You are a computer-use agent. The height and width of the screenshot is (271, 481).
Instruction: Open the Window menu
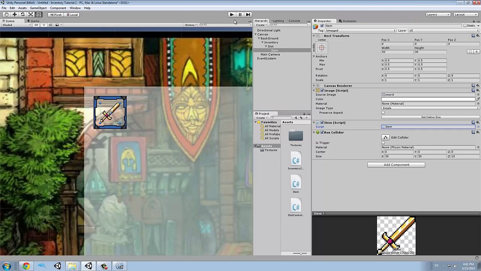click(75, 8)
